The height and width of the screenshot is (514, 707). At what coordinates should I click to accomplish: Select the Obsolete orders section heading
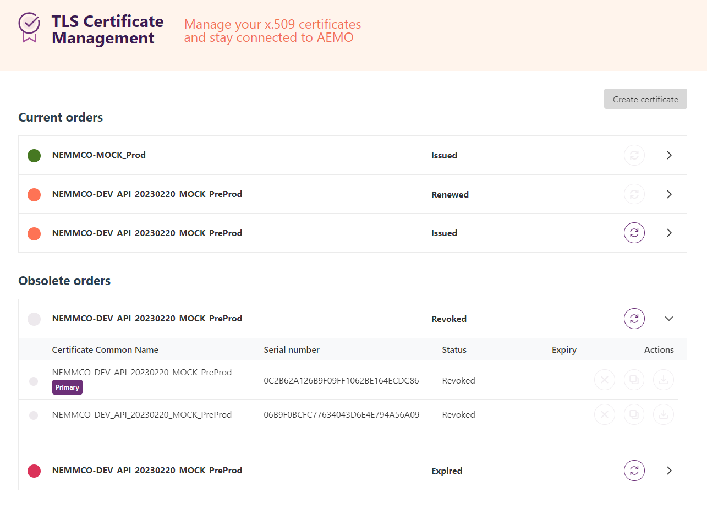click(64, 281)
